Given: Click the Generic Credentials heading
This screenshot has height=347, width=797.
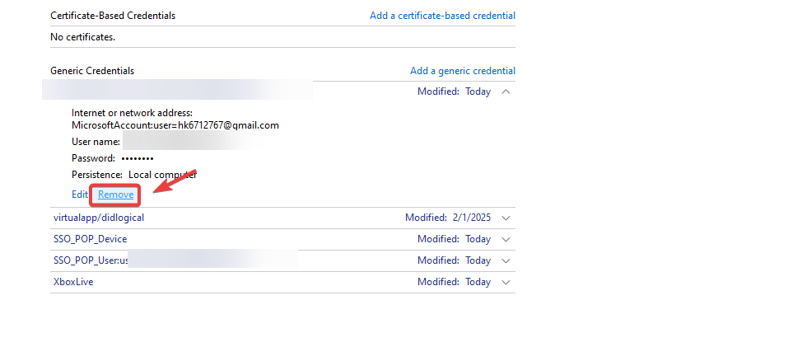Looking at the screenshot, I should [x=92, y=71].
